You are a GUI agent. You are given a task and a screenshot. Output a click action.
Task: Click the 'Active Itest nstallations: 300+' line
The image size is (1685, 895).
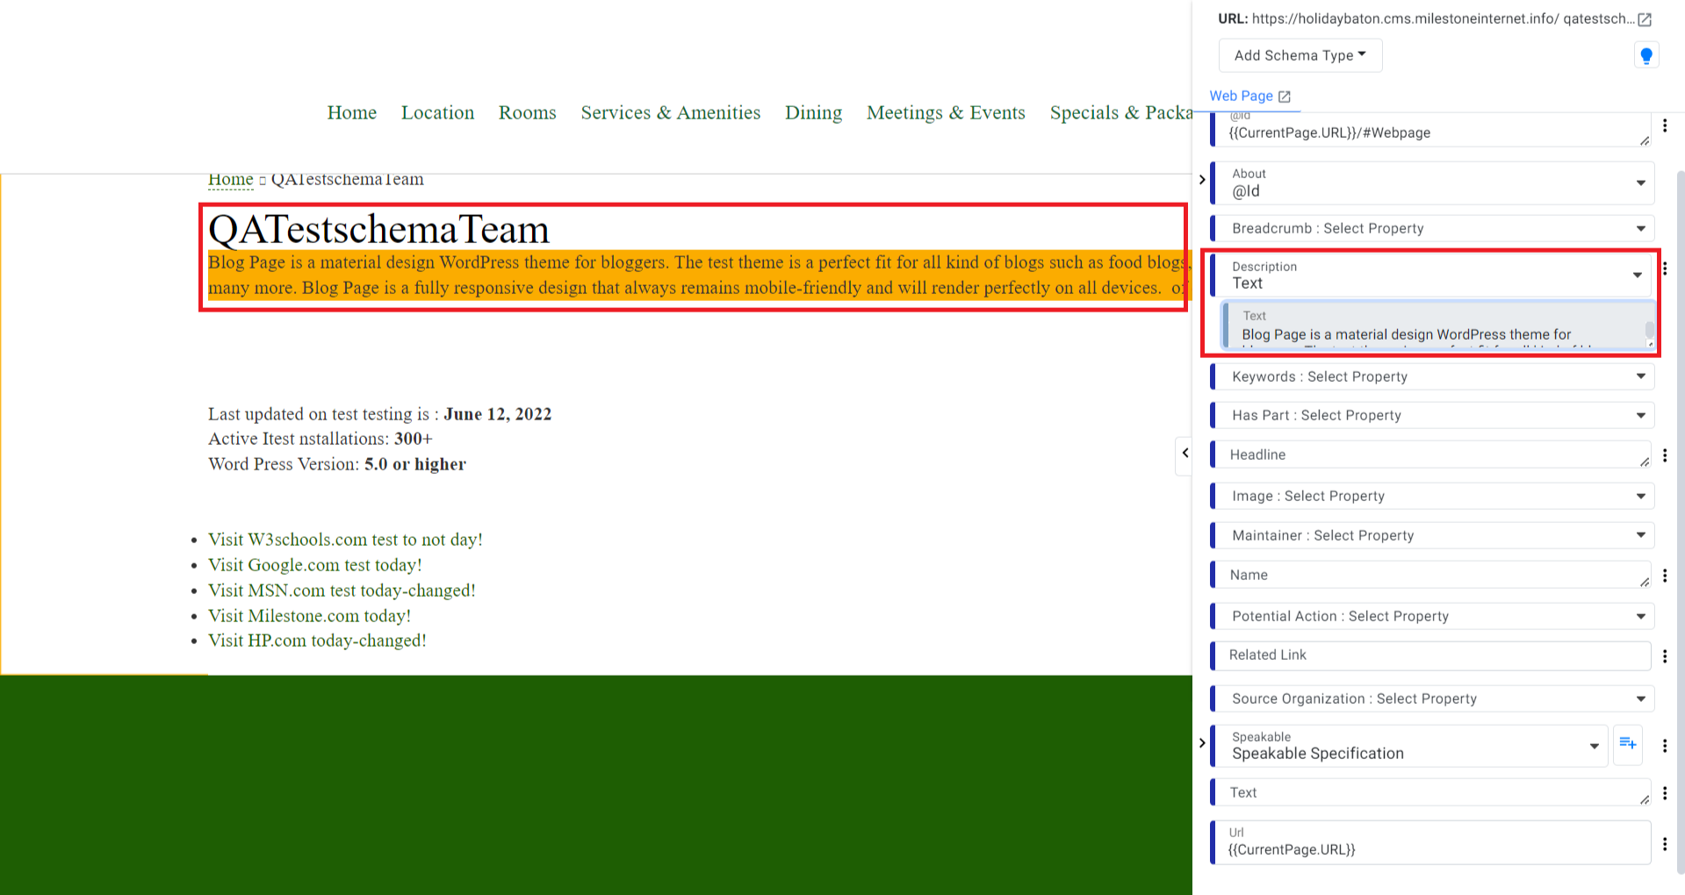click(320, 439)
